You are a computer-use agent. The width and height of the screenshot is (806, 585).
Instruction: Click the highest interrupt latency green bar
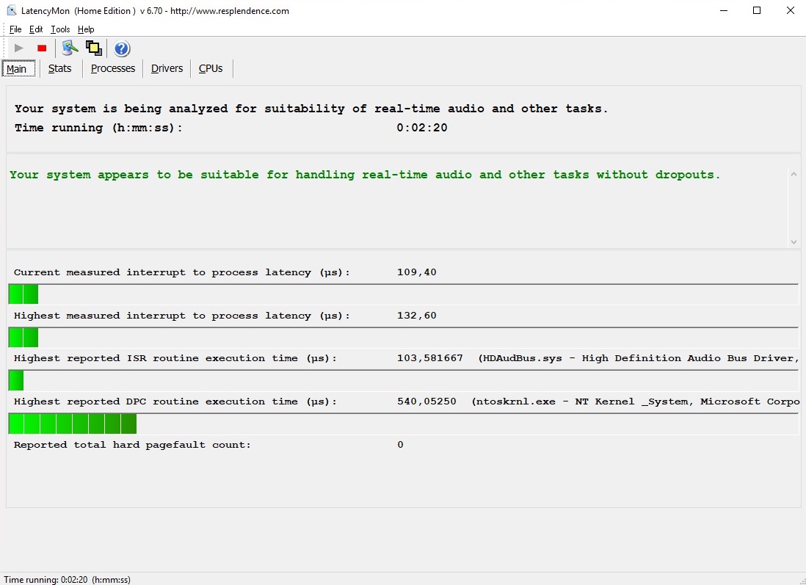point(23,338)
